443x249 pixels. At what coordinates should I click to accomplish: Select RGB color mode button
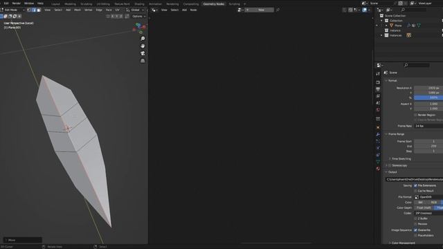click(434, 203)
